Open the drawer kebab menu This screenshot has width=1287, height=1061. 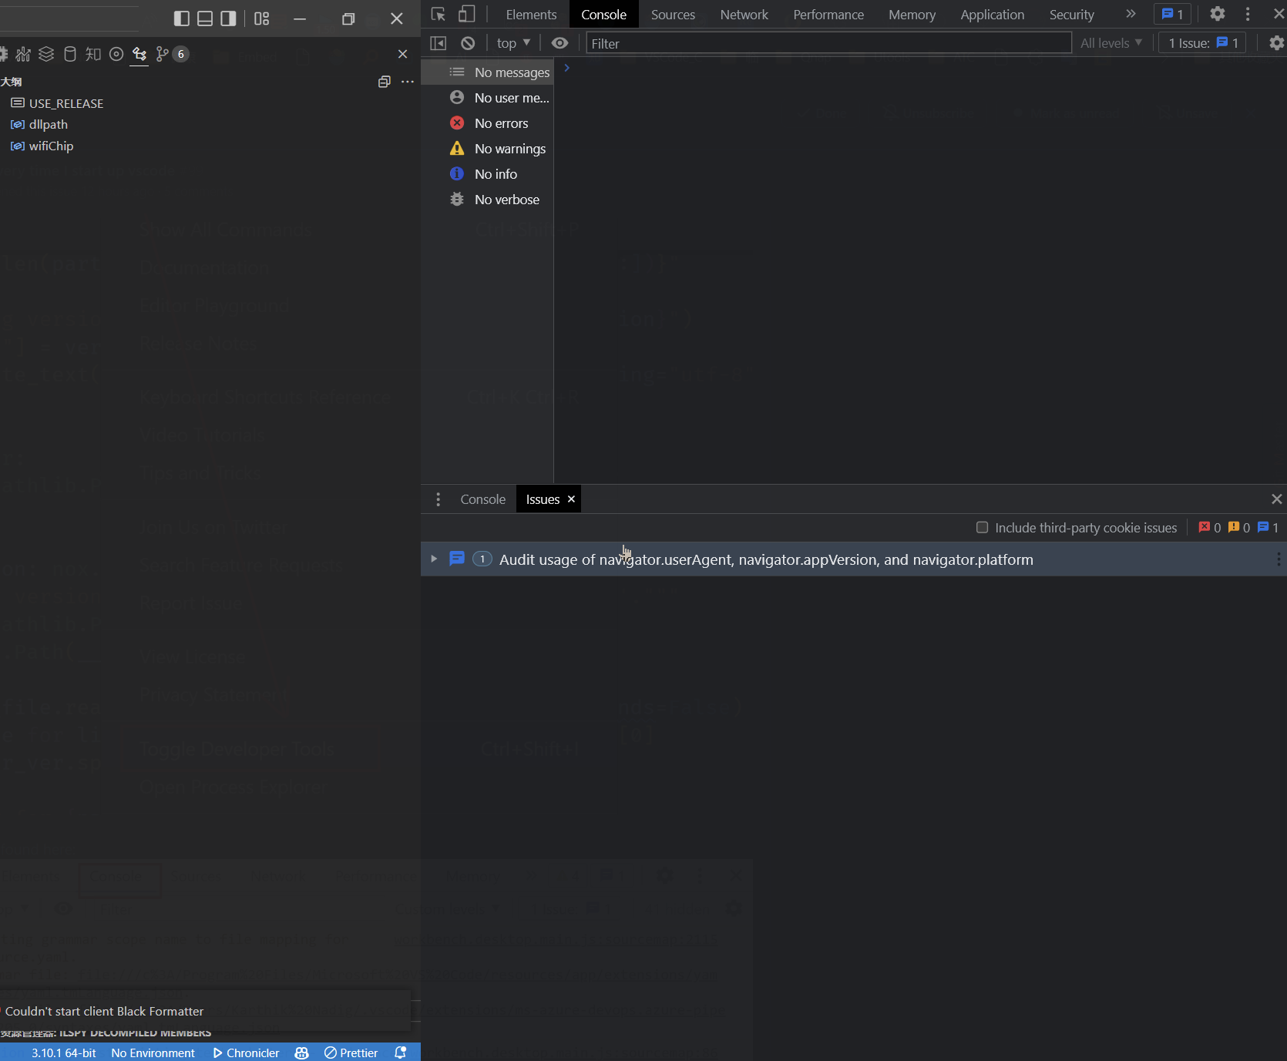click(x=439, y=499)
